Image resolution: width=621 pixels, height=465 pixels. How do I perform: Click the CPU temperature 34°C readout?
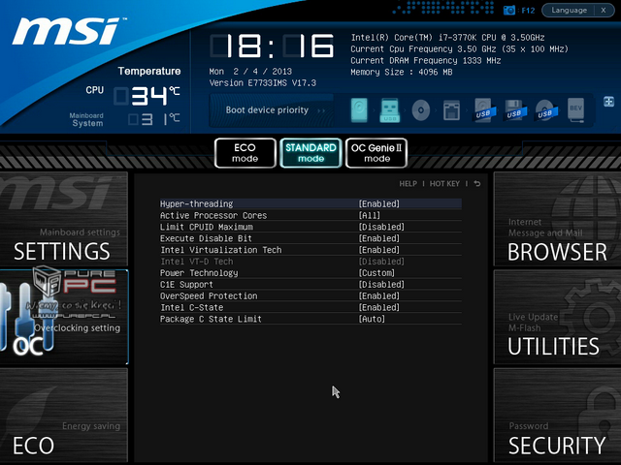(147, 96)
